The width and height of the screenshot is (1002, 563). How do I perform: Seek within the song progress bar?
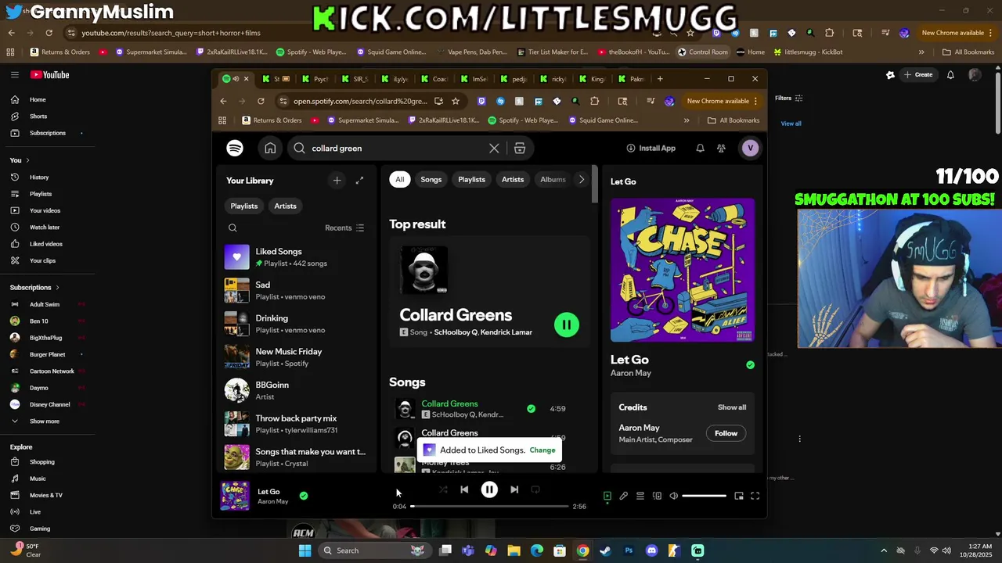tap(490, 507)
